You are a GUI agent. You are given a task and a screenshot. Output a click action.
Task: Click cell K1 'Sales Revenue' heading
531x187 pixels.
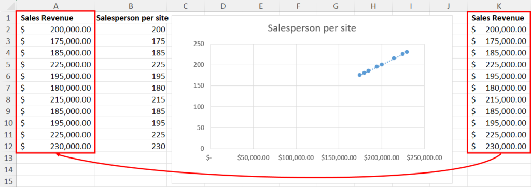coord(499,18)
